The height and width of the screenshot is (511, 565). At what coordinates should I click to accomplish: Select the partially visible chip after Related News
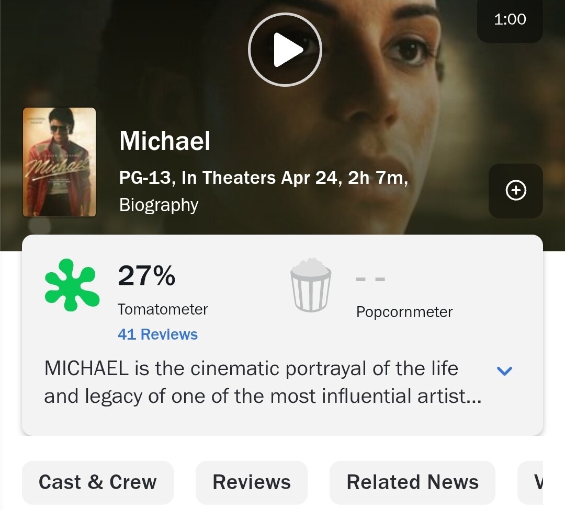pos(530,482)
